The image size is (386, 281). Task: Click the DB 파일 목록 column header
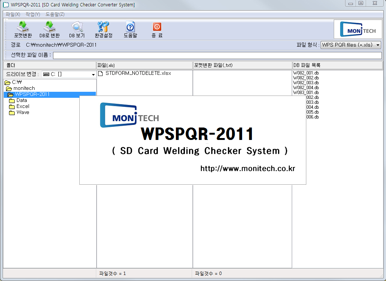click(338, 65)
